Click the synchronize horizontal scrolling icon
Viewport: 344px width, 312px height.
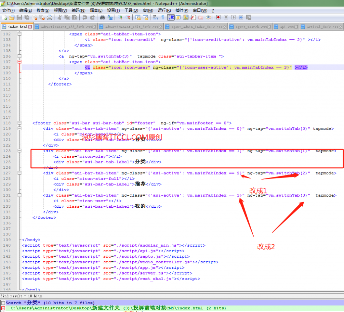pos(145,17)
